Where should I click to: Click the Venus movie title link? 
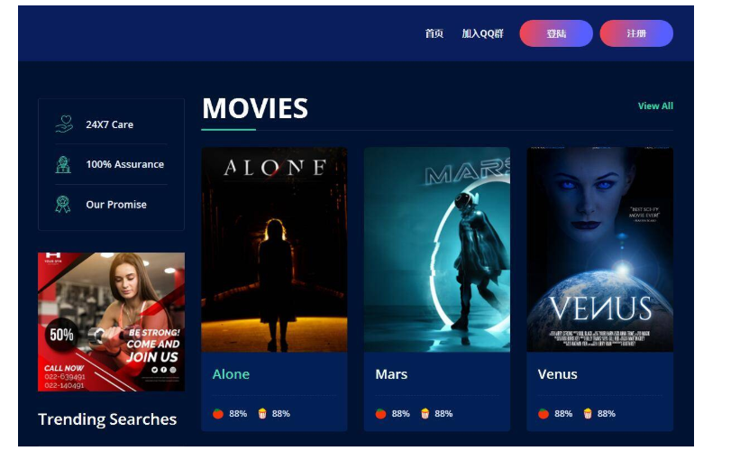point(557,374)
